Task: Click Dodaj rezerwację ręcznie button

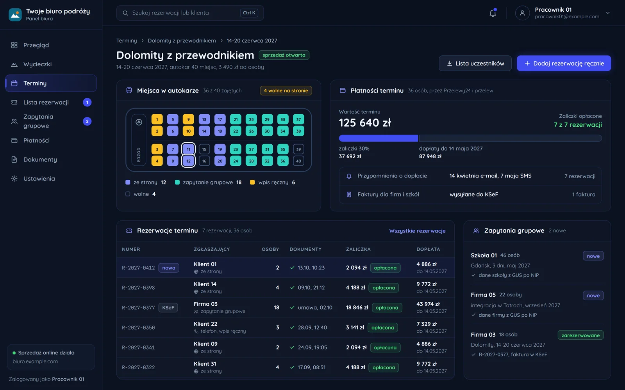Action: pos(564,63)
